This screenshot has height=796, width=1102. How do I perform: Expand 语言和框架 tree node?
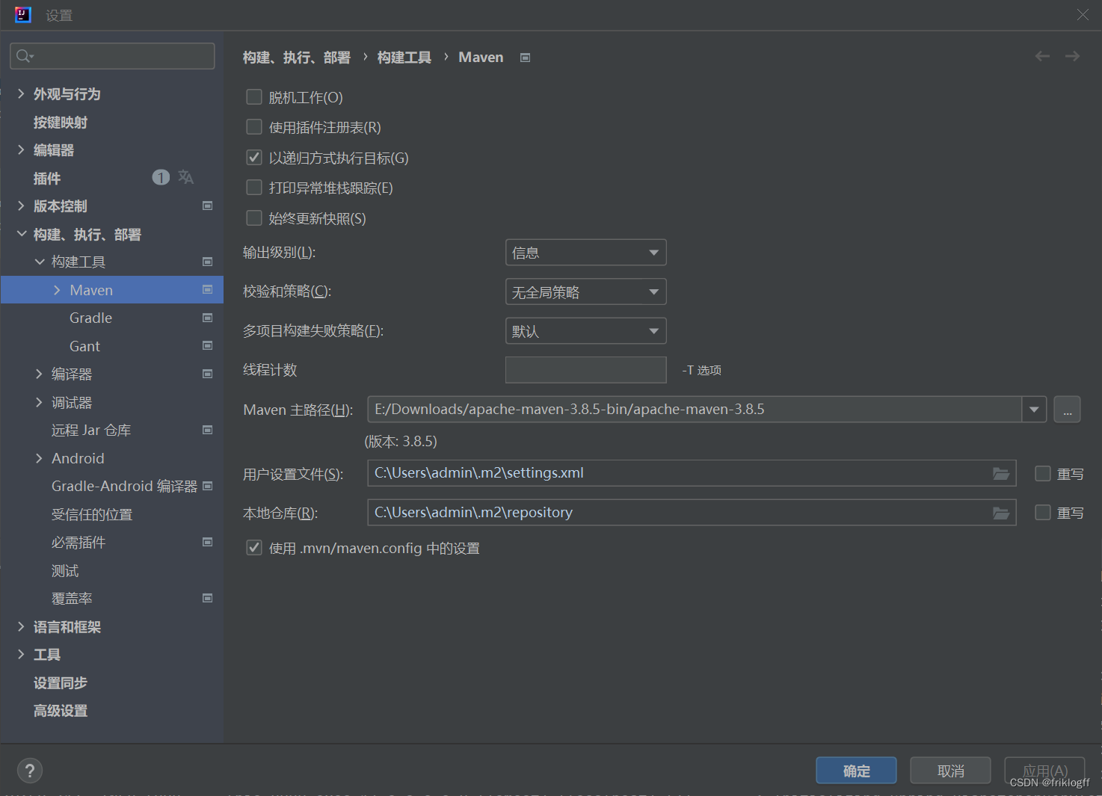coord(21,626)
